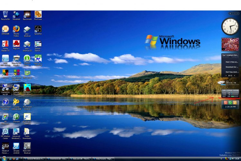
Task: Select the Medal of Honor icon
Action: tap(5, 148)
